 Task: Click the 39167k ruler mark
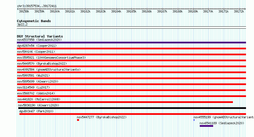click(x=162, y=11)
